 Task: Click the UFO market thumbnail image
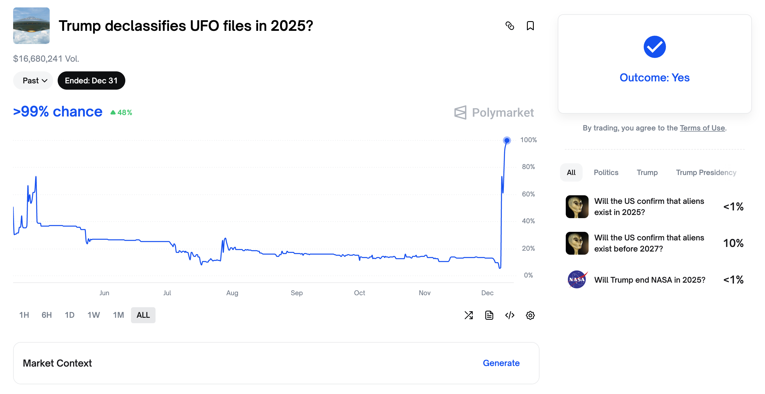pyautogui.click(x=31, y=26)
